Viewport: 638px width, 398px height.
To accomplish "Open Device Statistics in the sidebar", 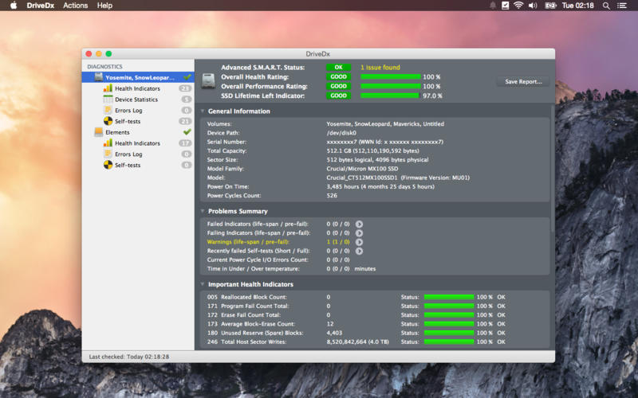I will pos(136,99).
